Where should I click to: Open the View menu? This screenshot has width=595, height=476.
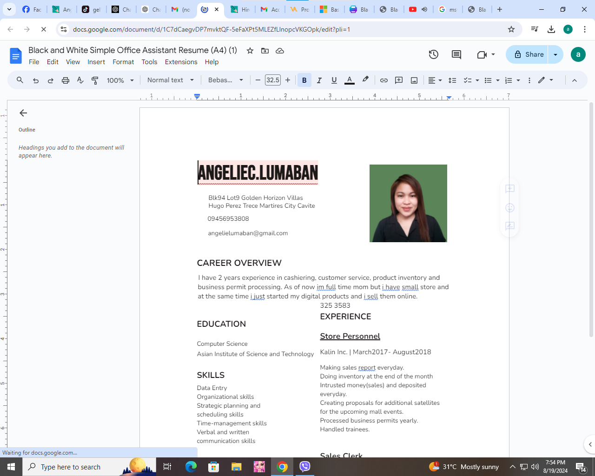pyautogui.click(x=73, y=62)
